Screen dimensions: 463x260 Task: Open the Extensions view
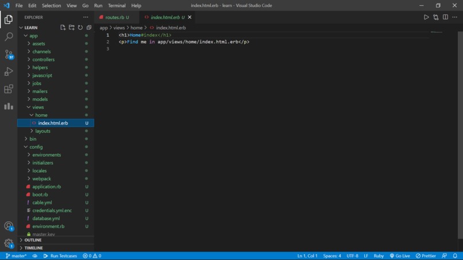click(9, 89)
